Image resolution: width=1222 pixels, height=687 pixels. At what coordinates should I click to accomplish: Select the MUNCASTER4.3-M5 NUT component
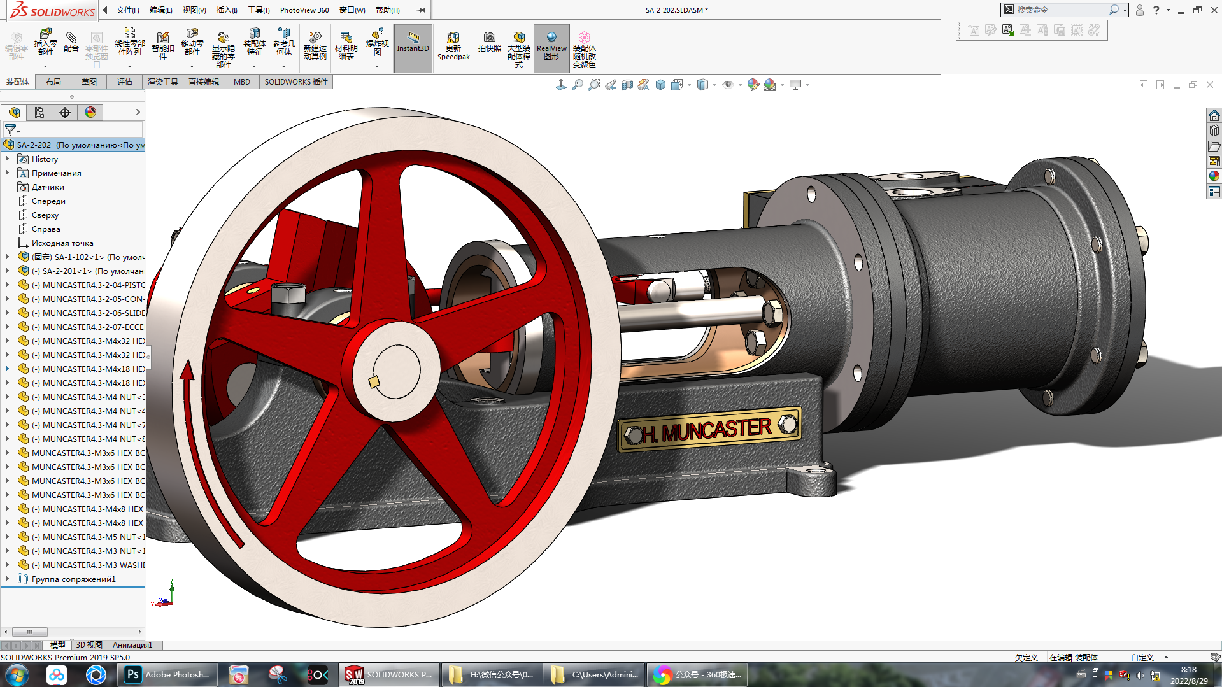click(x=89, y=537)
